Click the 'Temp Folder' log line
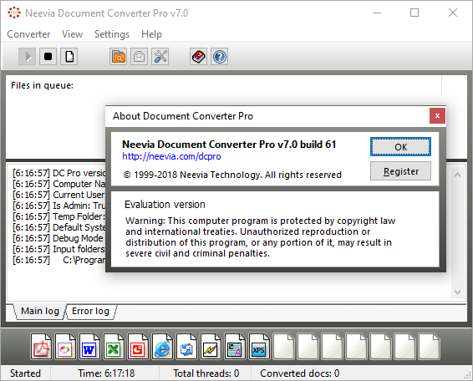 pyautogui.click(x=58, y=216)
